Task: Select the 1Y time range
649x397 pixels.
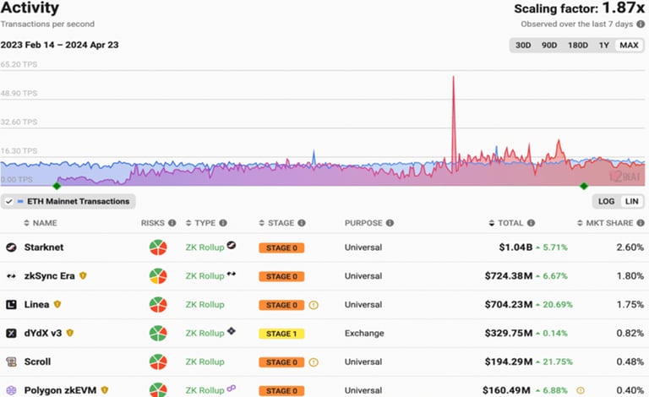Action: (604, 45)
